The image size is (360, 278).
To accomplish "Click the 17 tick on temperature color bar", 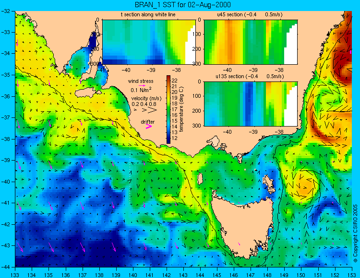I will click(175, 109).
